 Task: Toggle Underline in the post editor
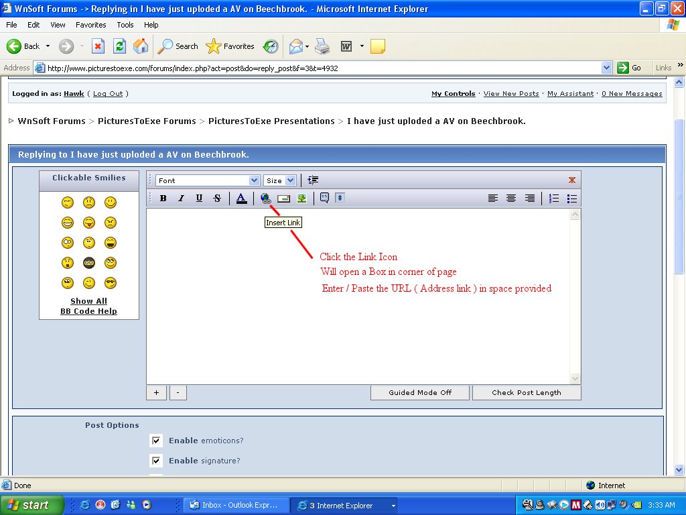click(x=199, y=198)
